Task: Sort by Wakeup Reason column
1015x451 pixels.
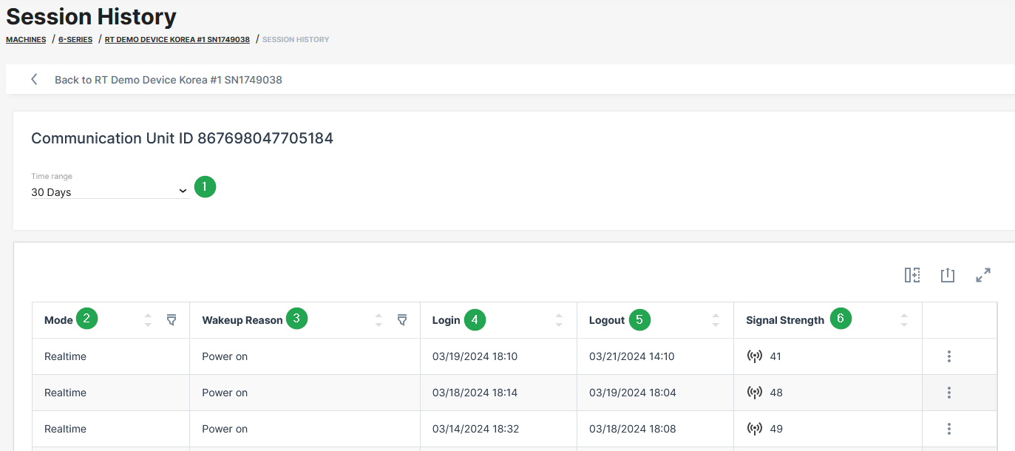Action: click(378, 320)
